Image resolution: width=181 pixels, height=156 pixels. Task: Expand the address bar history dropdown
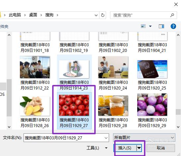coord(96,15)
